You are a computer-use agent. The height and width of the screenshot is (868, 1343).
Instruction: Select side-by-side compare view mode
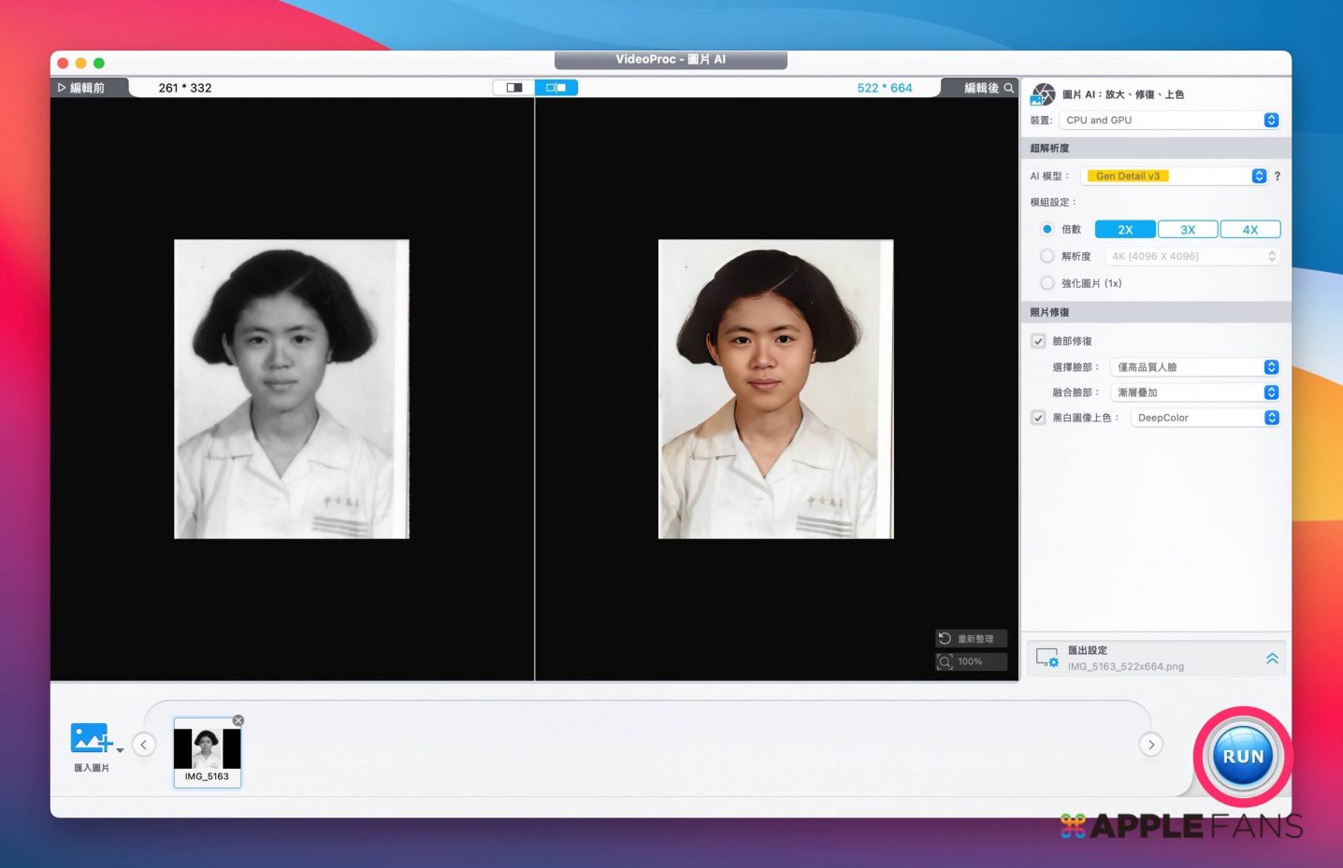point(556,88)
